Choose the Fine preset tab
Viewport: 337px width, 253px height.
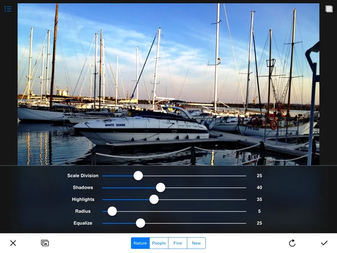(x=178, y=243)
